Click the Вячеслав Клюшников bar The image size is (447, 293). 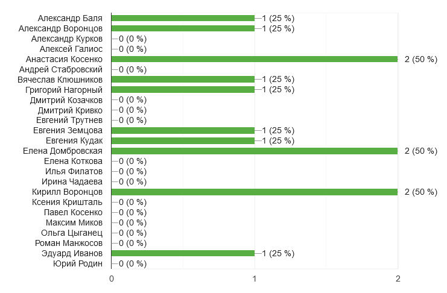(x=183, y=80)
